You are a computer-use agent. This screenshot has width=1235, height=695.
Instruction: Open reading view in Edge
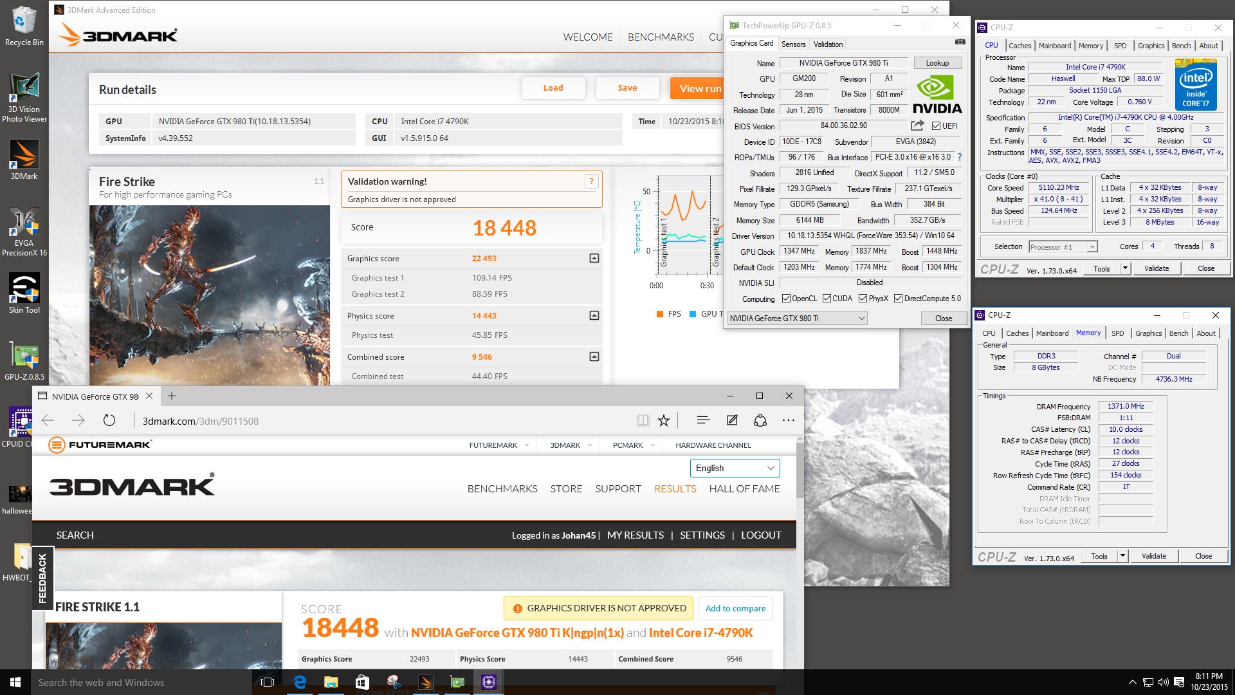click(x=643, y=421)
